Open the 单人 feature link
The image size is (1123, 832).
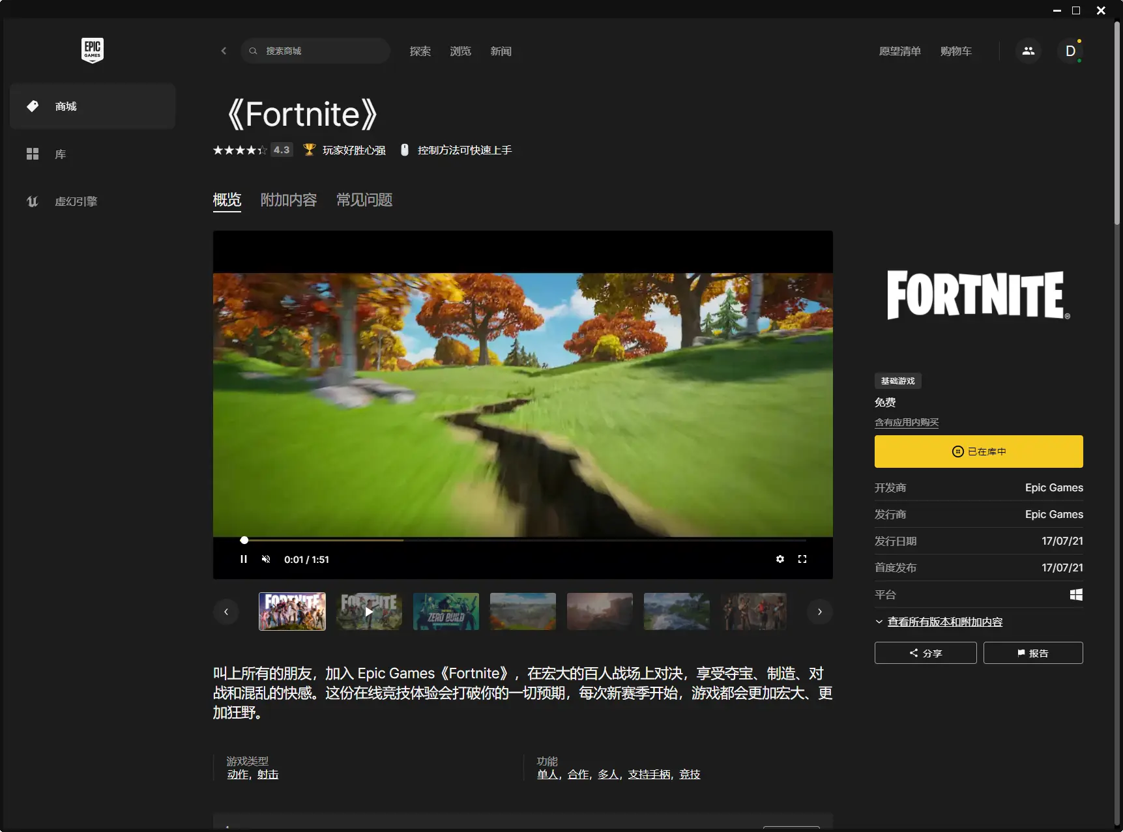547,774
